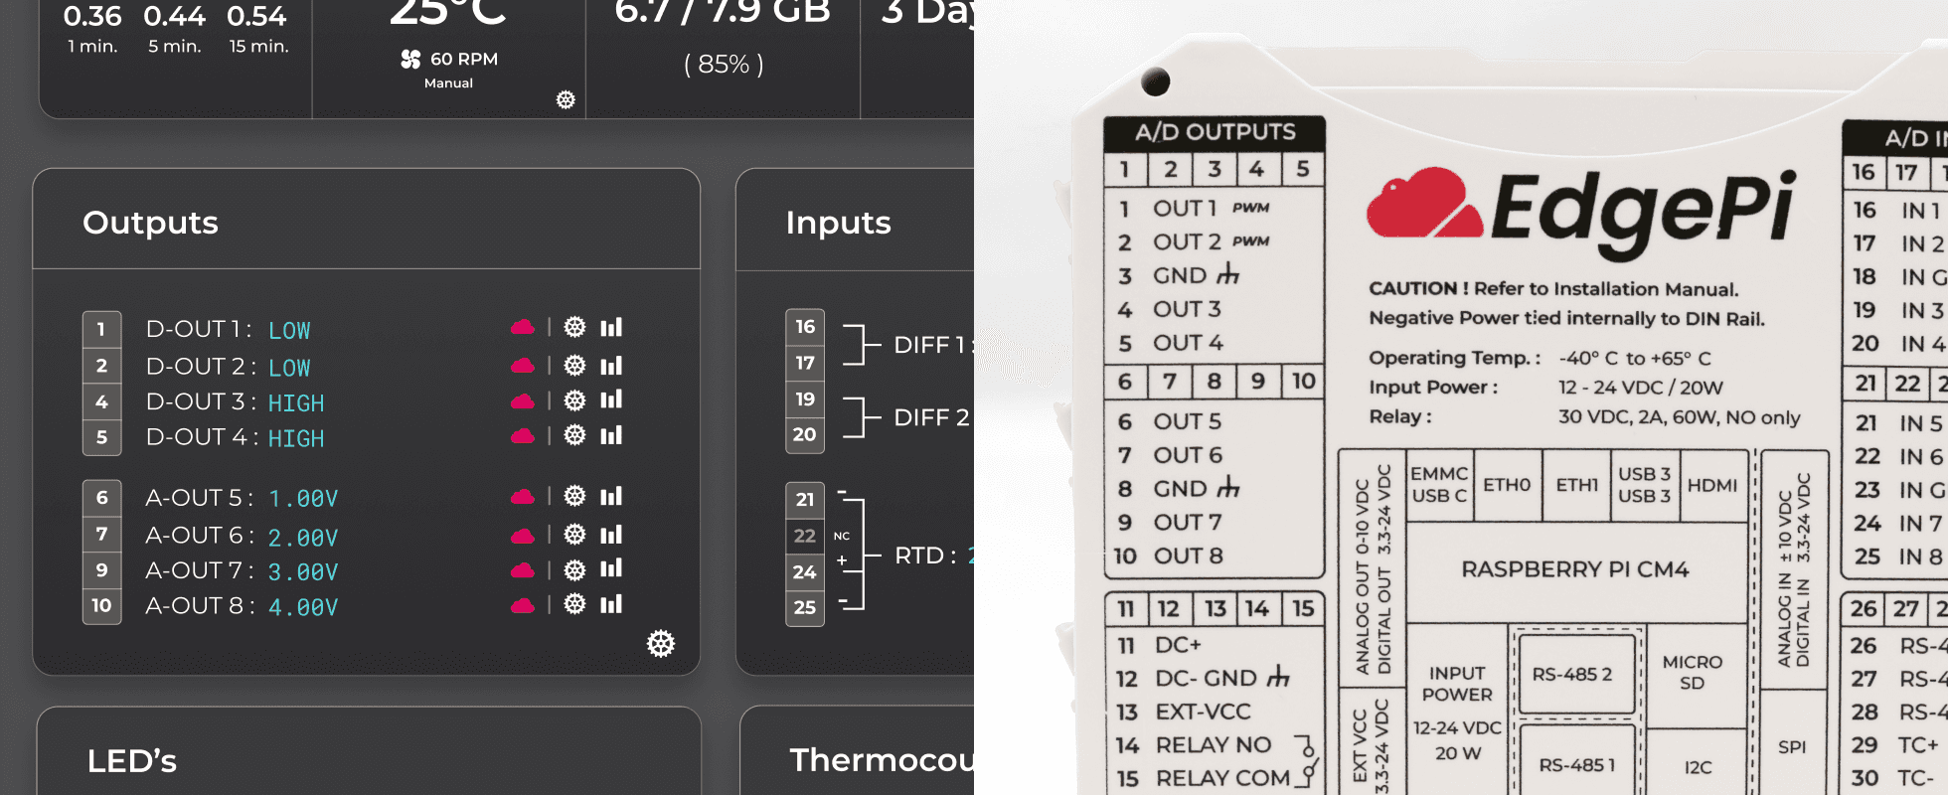Show bar chart for A-OUT 6
This screenshot has height=795, width=1948.
point(611,535)
